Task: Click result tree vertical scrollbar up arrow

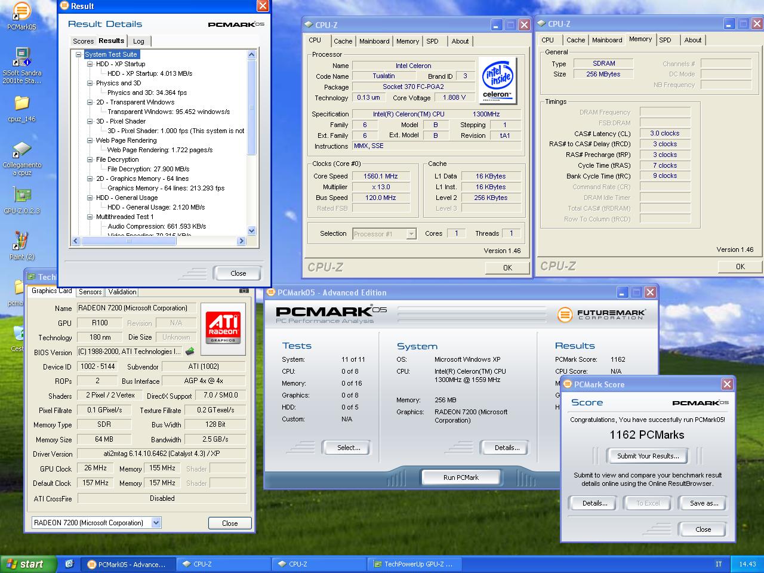Action: pyautogui.click(x=251, y=55)
